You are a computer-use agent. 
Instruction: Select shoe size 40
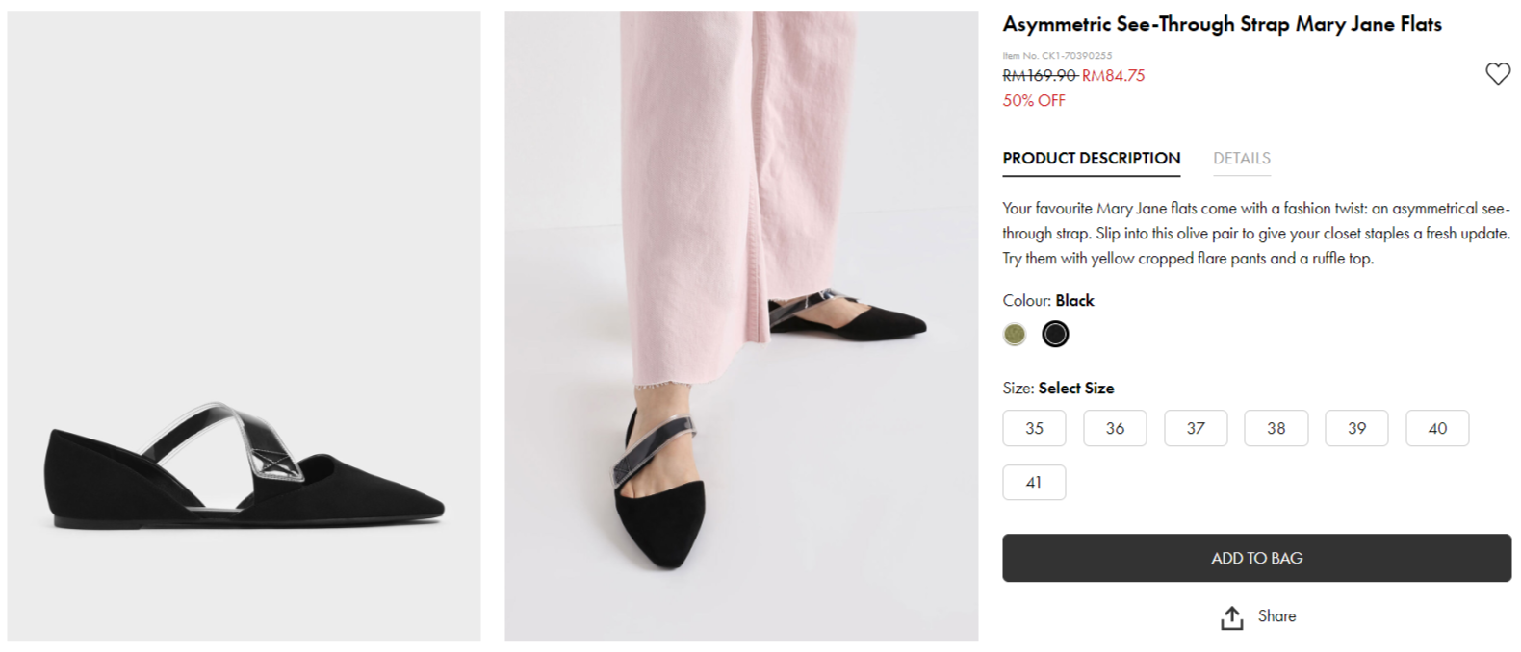coord(1437,428)
